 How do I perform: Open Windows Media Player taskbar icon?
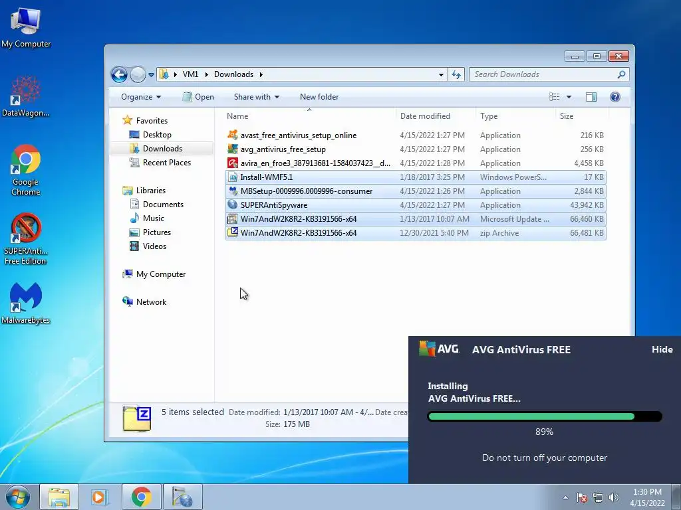(x=100, y=497)
